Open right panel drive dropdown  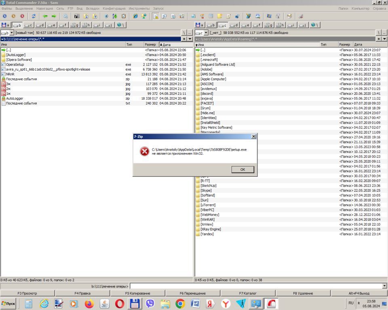206,33
